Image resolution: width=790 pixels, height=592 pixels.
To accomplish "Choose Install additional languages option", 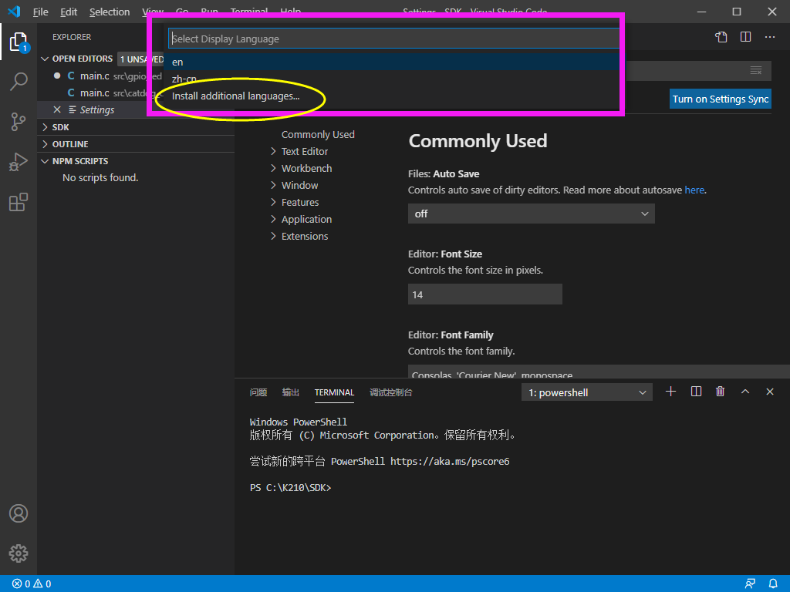I will 393,96.
